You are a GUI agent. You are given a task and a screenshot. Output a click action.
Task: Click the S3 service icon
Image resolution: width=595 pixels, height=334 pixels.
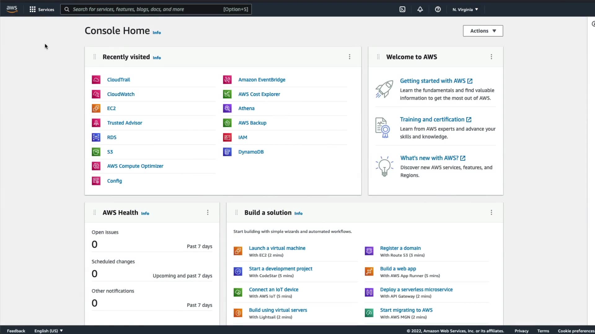[96, 152]
